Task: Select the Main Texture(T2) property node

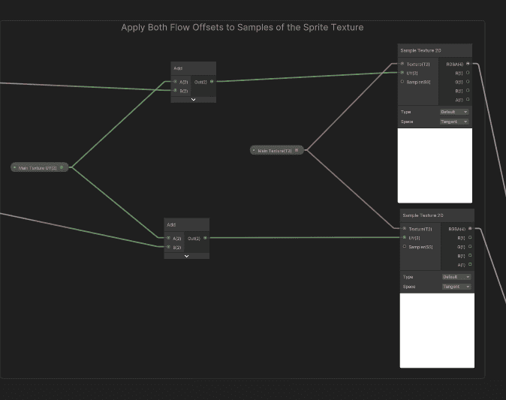Action: 277,150
